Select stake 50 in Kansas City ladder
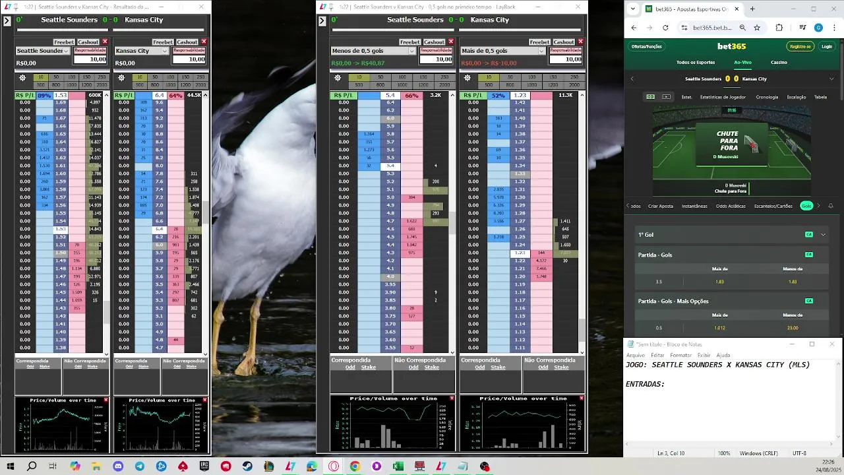 pos(155,77)
